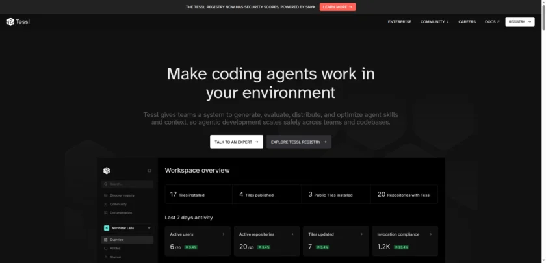The height and width of the screenshot is (263, 546).
Task: Click the Talk to an Expert button
Action: [236, 142]
